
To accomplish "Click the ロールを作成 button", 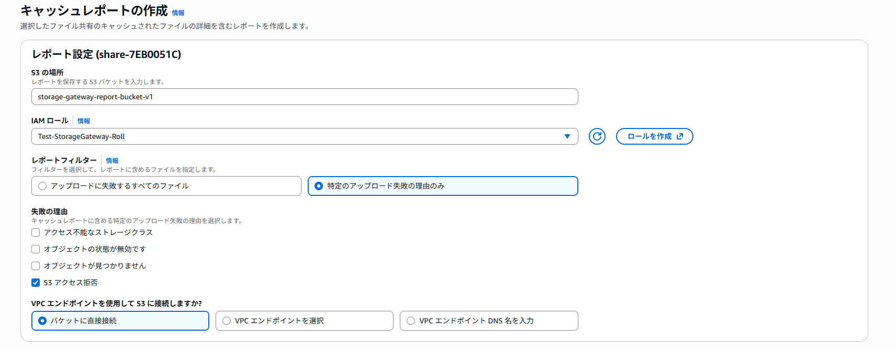I will click(x=654, y=136).
